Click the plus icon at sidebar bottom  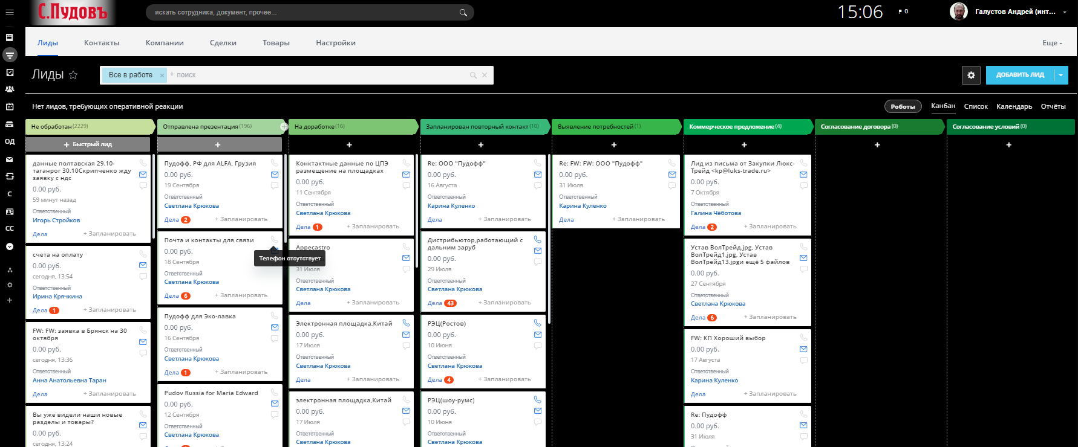[10, 300]
